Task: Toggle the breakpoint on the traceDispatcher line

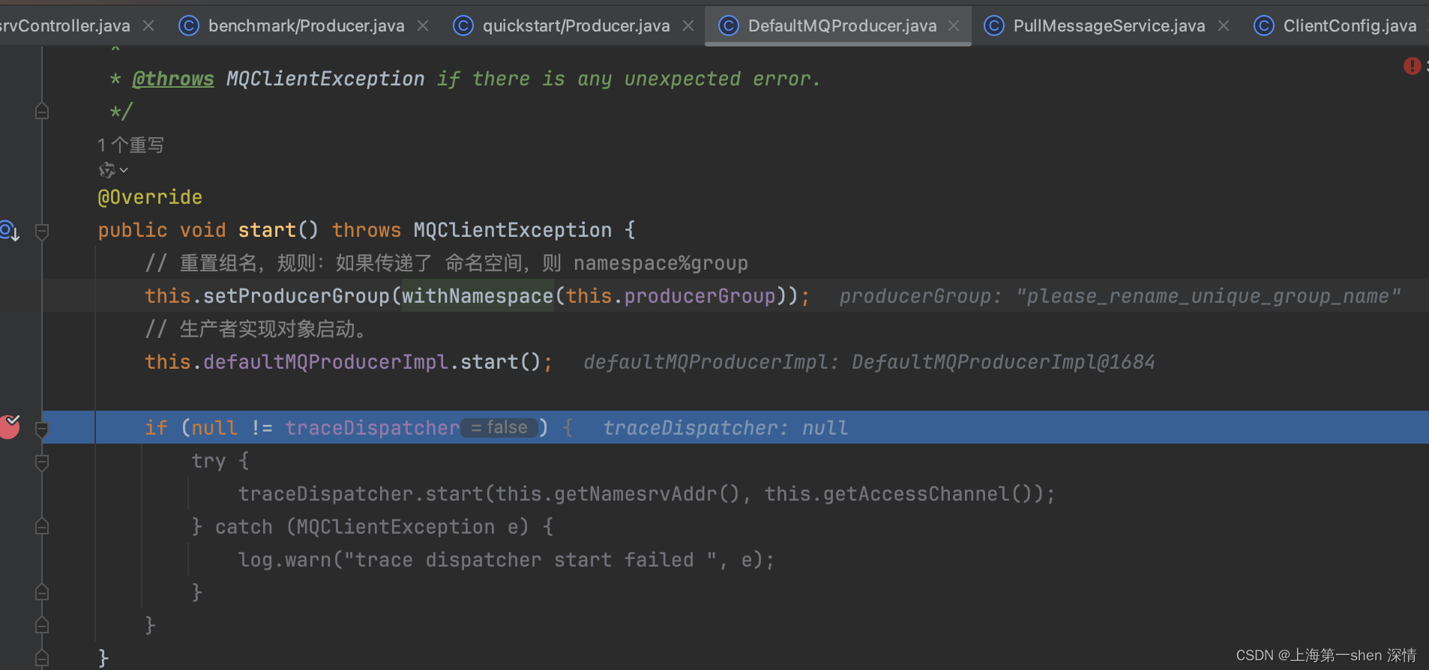Action: point(10,427)
